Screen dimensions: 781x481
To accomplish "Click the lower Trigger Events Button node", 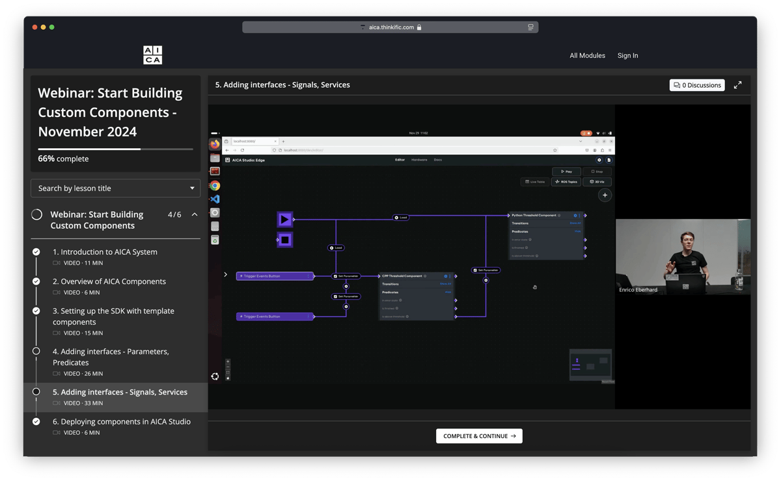I will 275,317.
